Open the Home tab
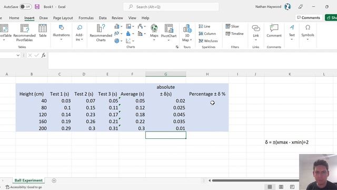The image size is (337, 190). pos(14,18)
